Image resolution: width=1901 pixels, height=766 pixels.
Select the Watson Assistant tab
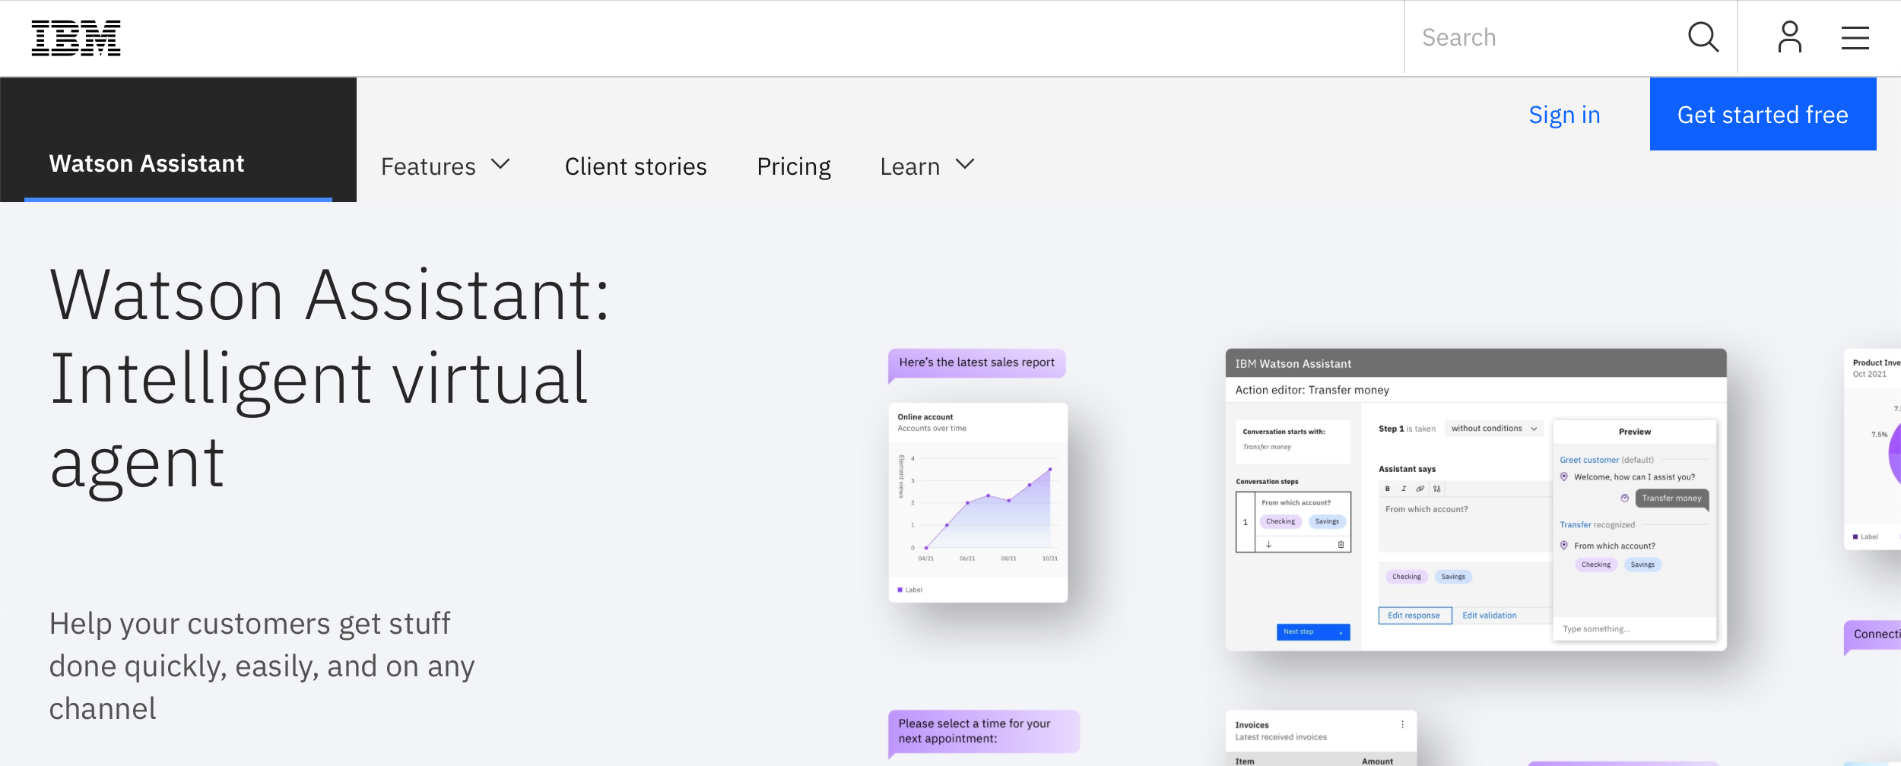pyautogui.click(x=178, y=140)
